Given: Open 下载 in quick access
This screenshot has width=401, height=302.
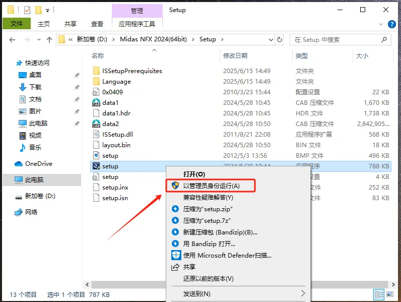Looking at the screenshot, I should [x=35, y=87].
